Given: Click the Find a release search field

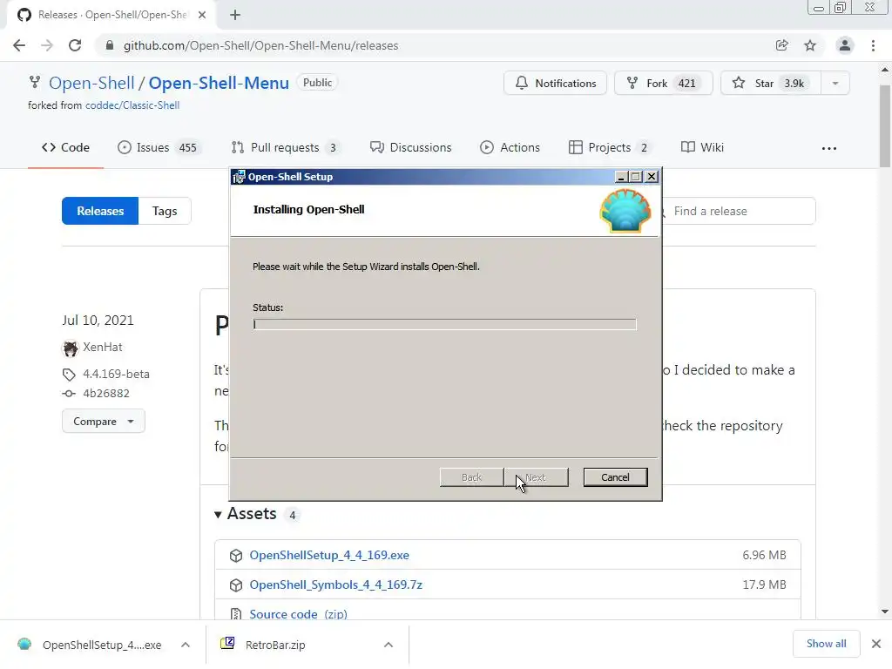Looking at the screenshot, I should 739,211.
